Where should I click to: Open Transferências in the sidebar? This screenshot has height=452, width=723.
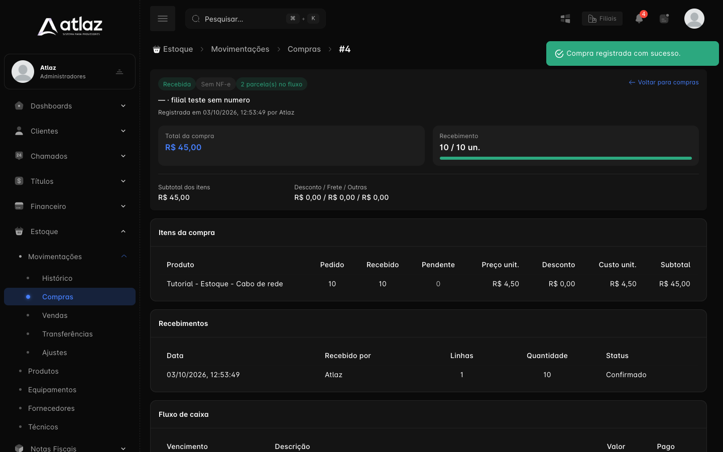67,334
